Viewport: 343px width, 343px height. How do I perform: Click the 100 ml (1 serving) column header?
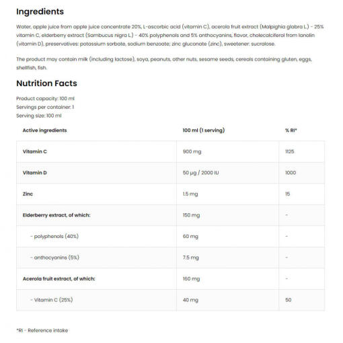tap(204, 130)
